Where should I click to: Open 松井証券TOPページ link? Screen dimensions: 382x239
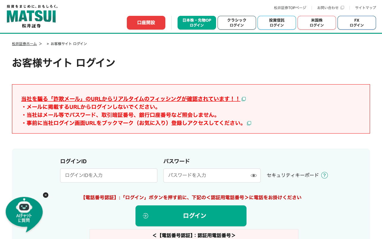tap(290, 8)
